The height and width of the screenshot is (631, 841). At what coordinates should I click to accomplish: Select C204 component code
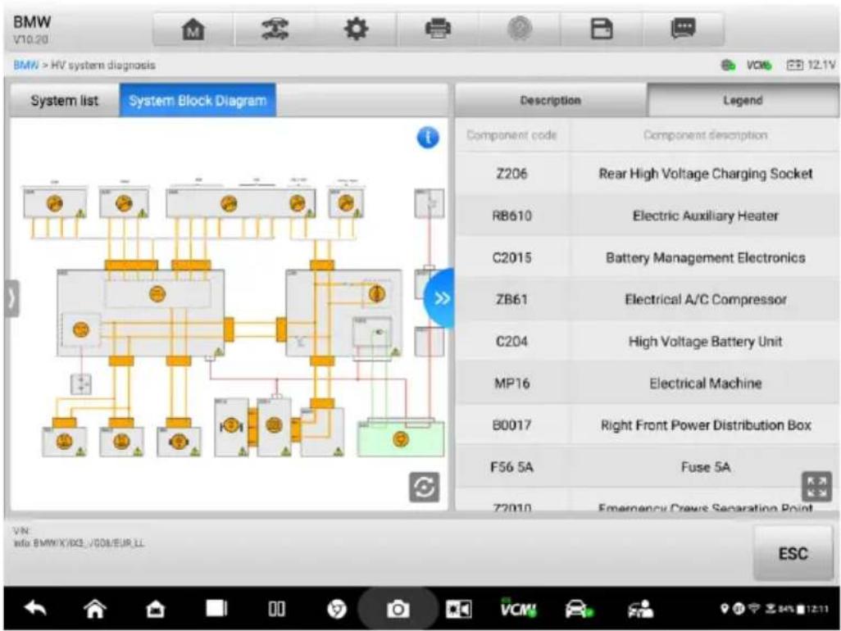[x=511, y=342]
